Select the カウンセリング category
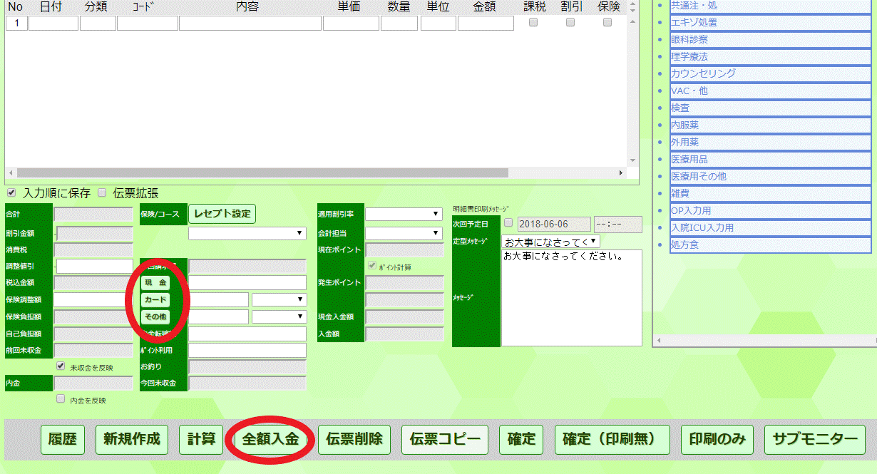 click(x=771, y=73)
